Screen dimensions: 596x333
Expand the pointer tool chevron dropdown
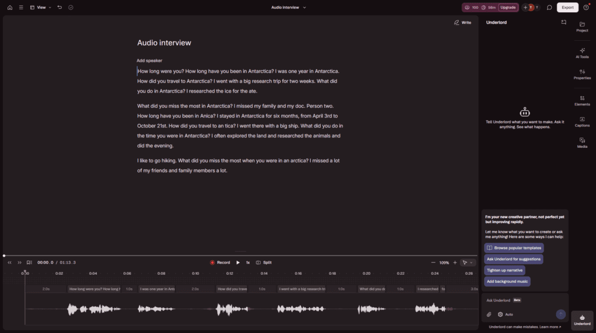471,263
